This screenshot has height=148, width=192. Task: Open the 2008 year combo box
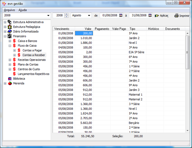[48, 15]
